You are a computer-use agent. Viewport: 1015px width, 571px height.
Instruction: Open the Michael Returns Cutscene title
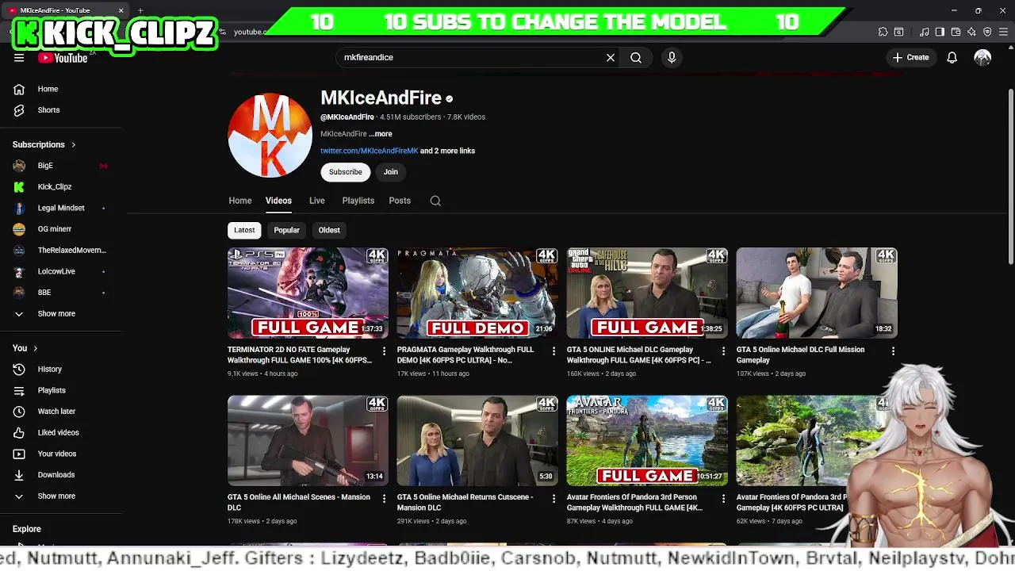coord(465,502)
